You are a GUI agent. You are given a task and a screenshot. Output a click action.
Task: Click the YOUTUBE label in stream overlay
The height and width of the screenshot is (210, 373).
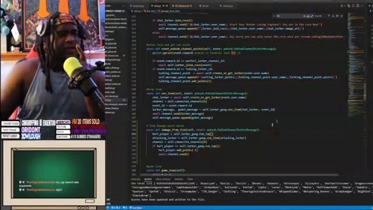click(x=64, y=127)
